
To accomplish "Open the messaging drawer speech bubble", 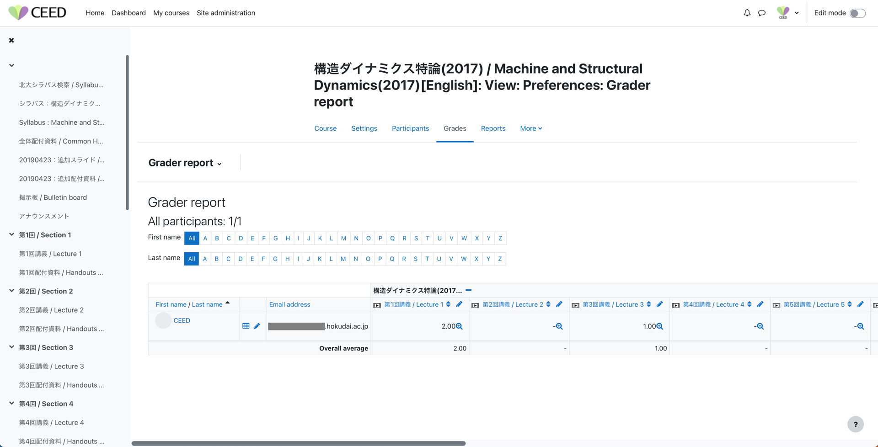I will point(761,13).
